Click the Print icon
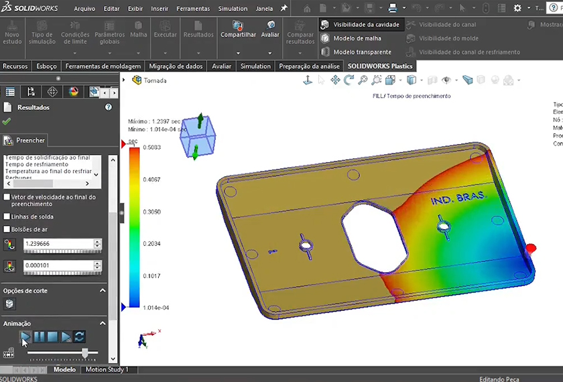 pos(393,8)
